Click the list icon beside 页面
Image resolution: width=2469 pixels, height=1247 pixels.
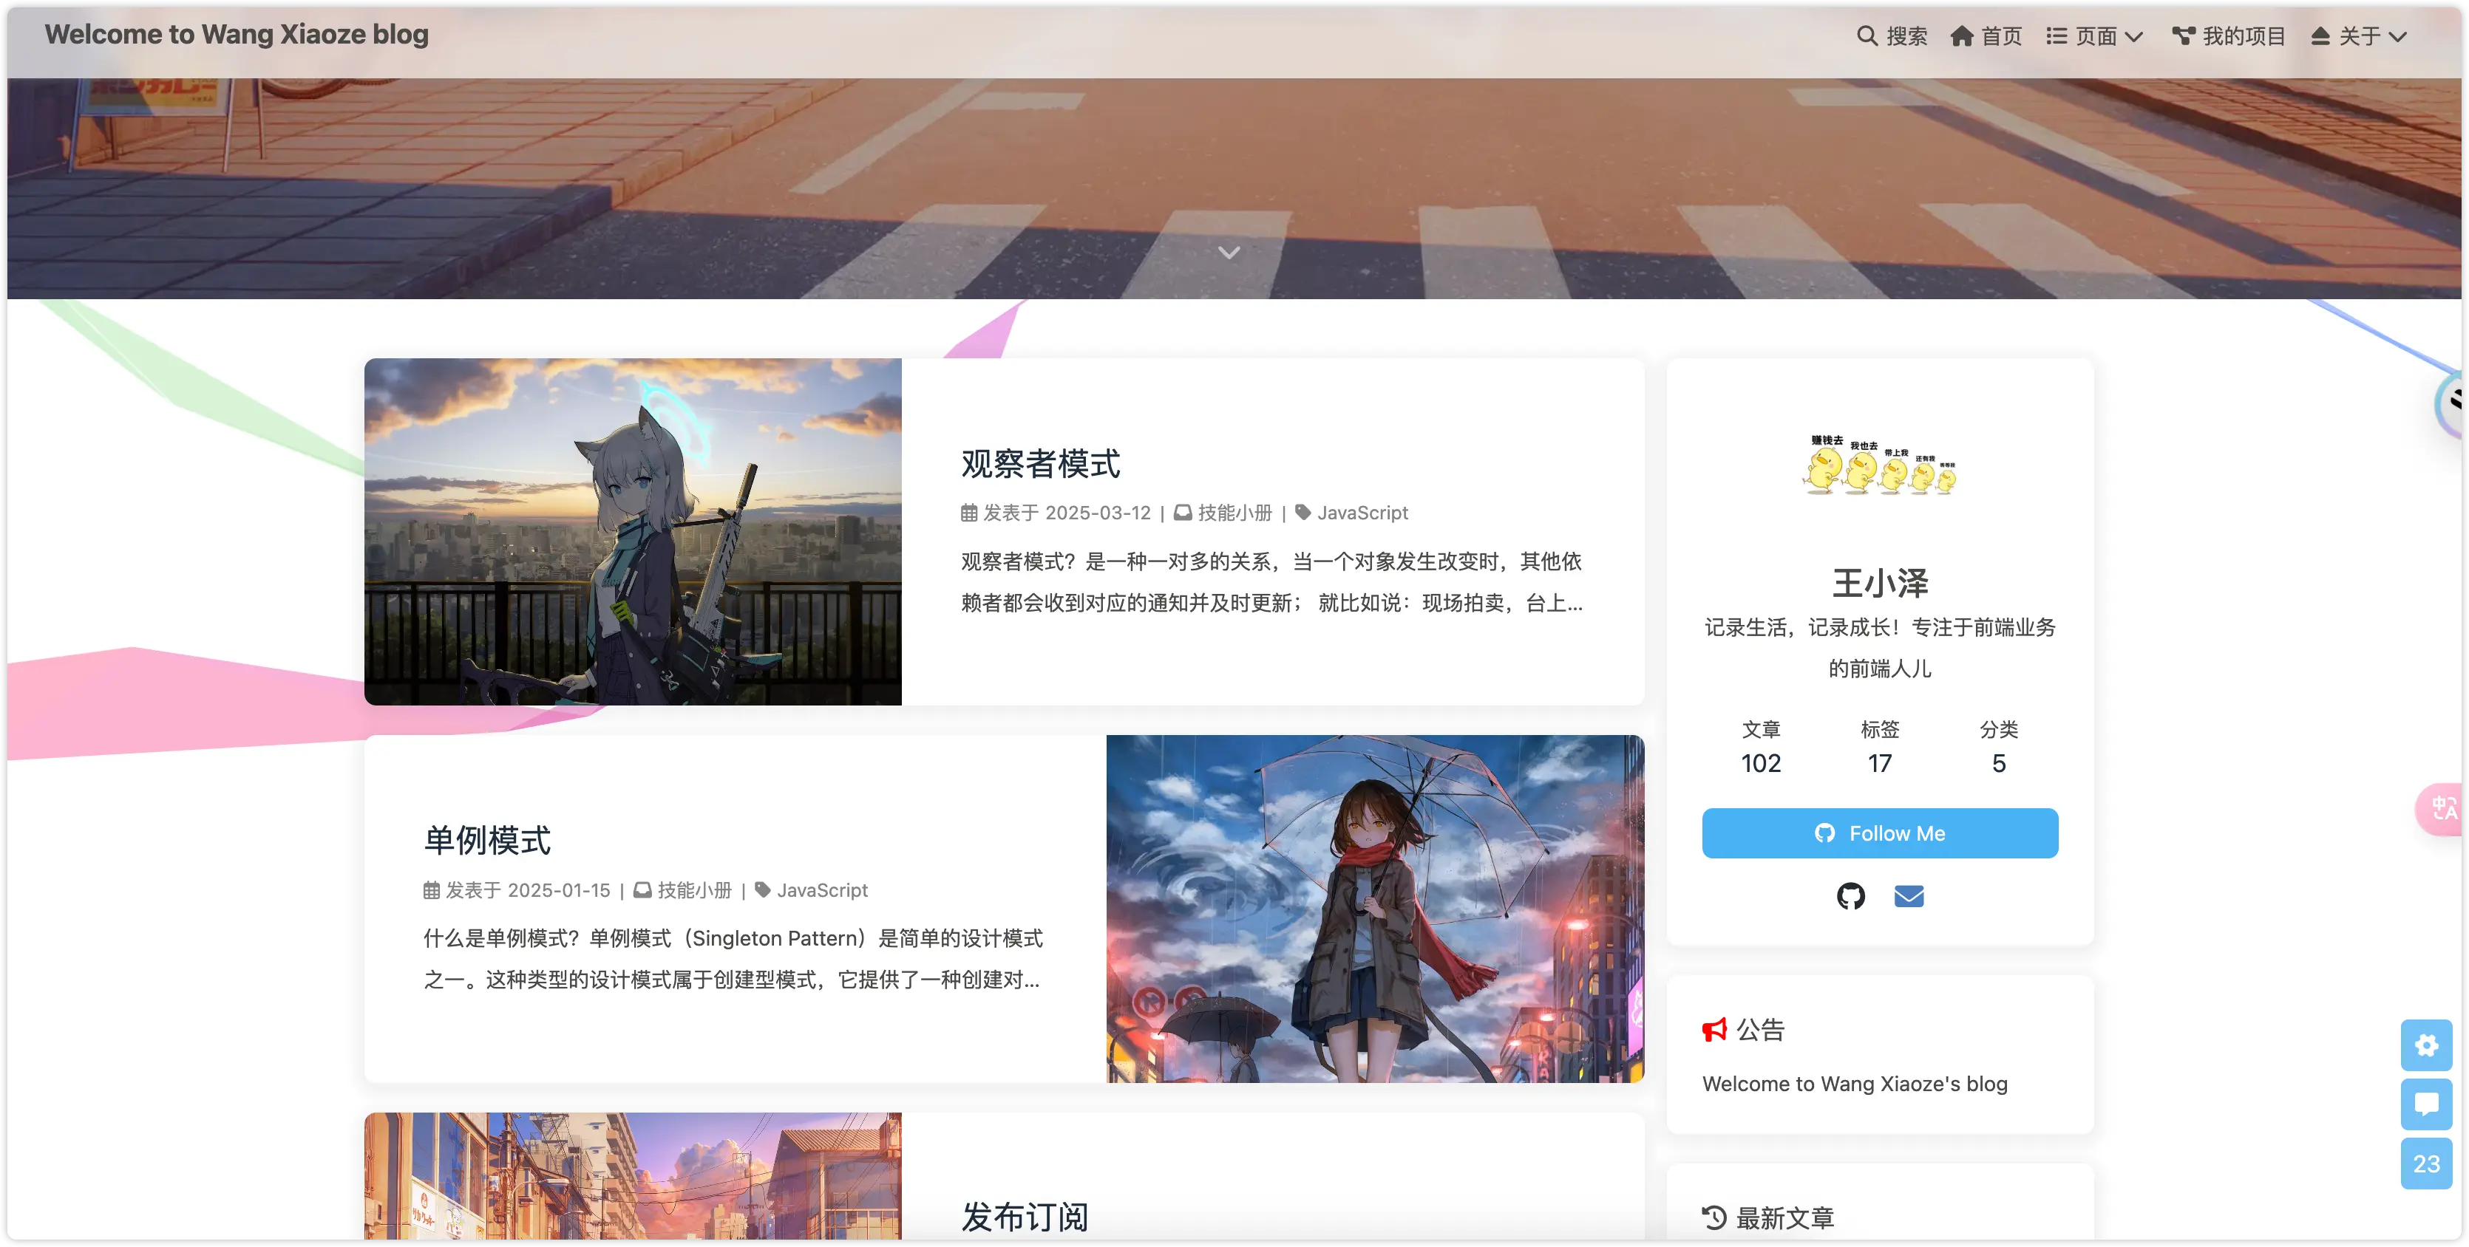tap(2056, 35)
